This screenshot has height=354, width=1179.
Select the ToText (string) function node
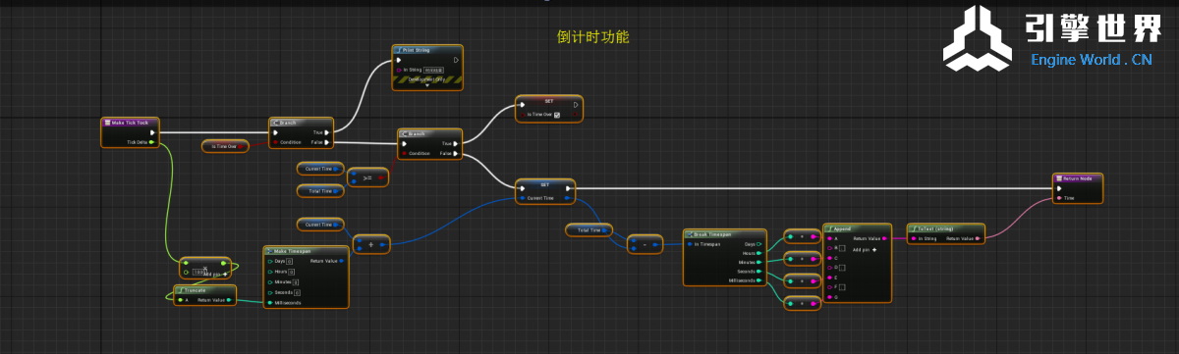pos(944,232)
